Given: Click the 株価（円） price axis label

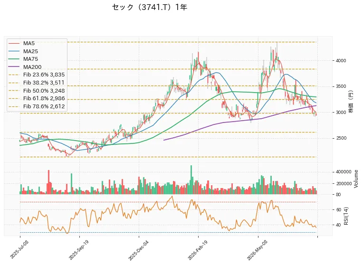Looking at the screenshot, I should tap(351, 102).
